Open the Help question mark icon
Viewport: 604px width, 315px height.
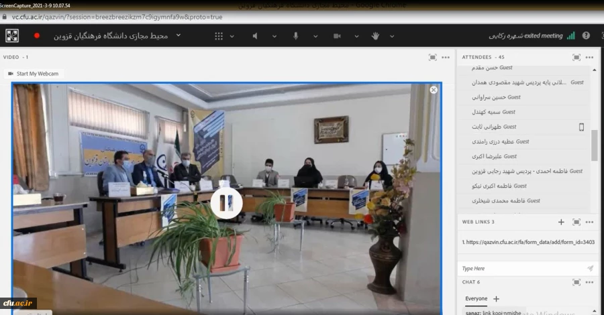(586, 36)
